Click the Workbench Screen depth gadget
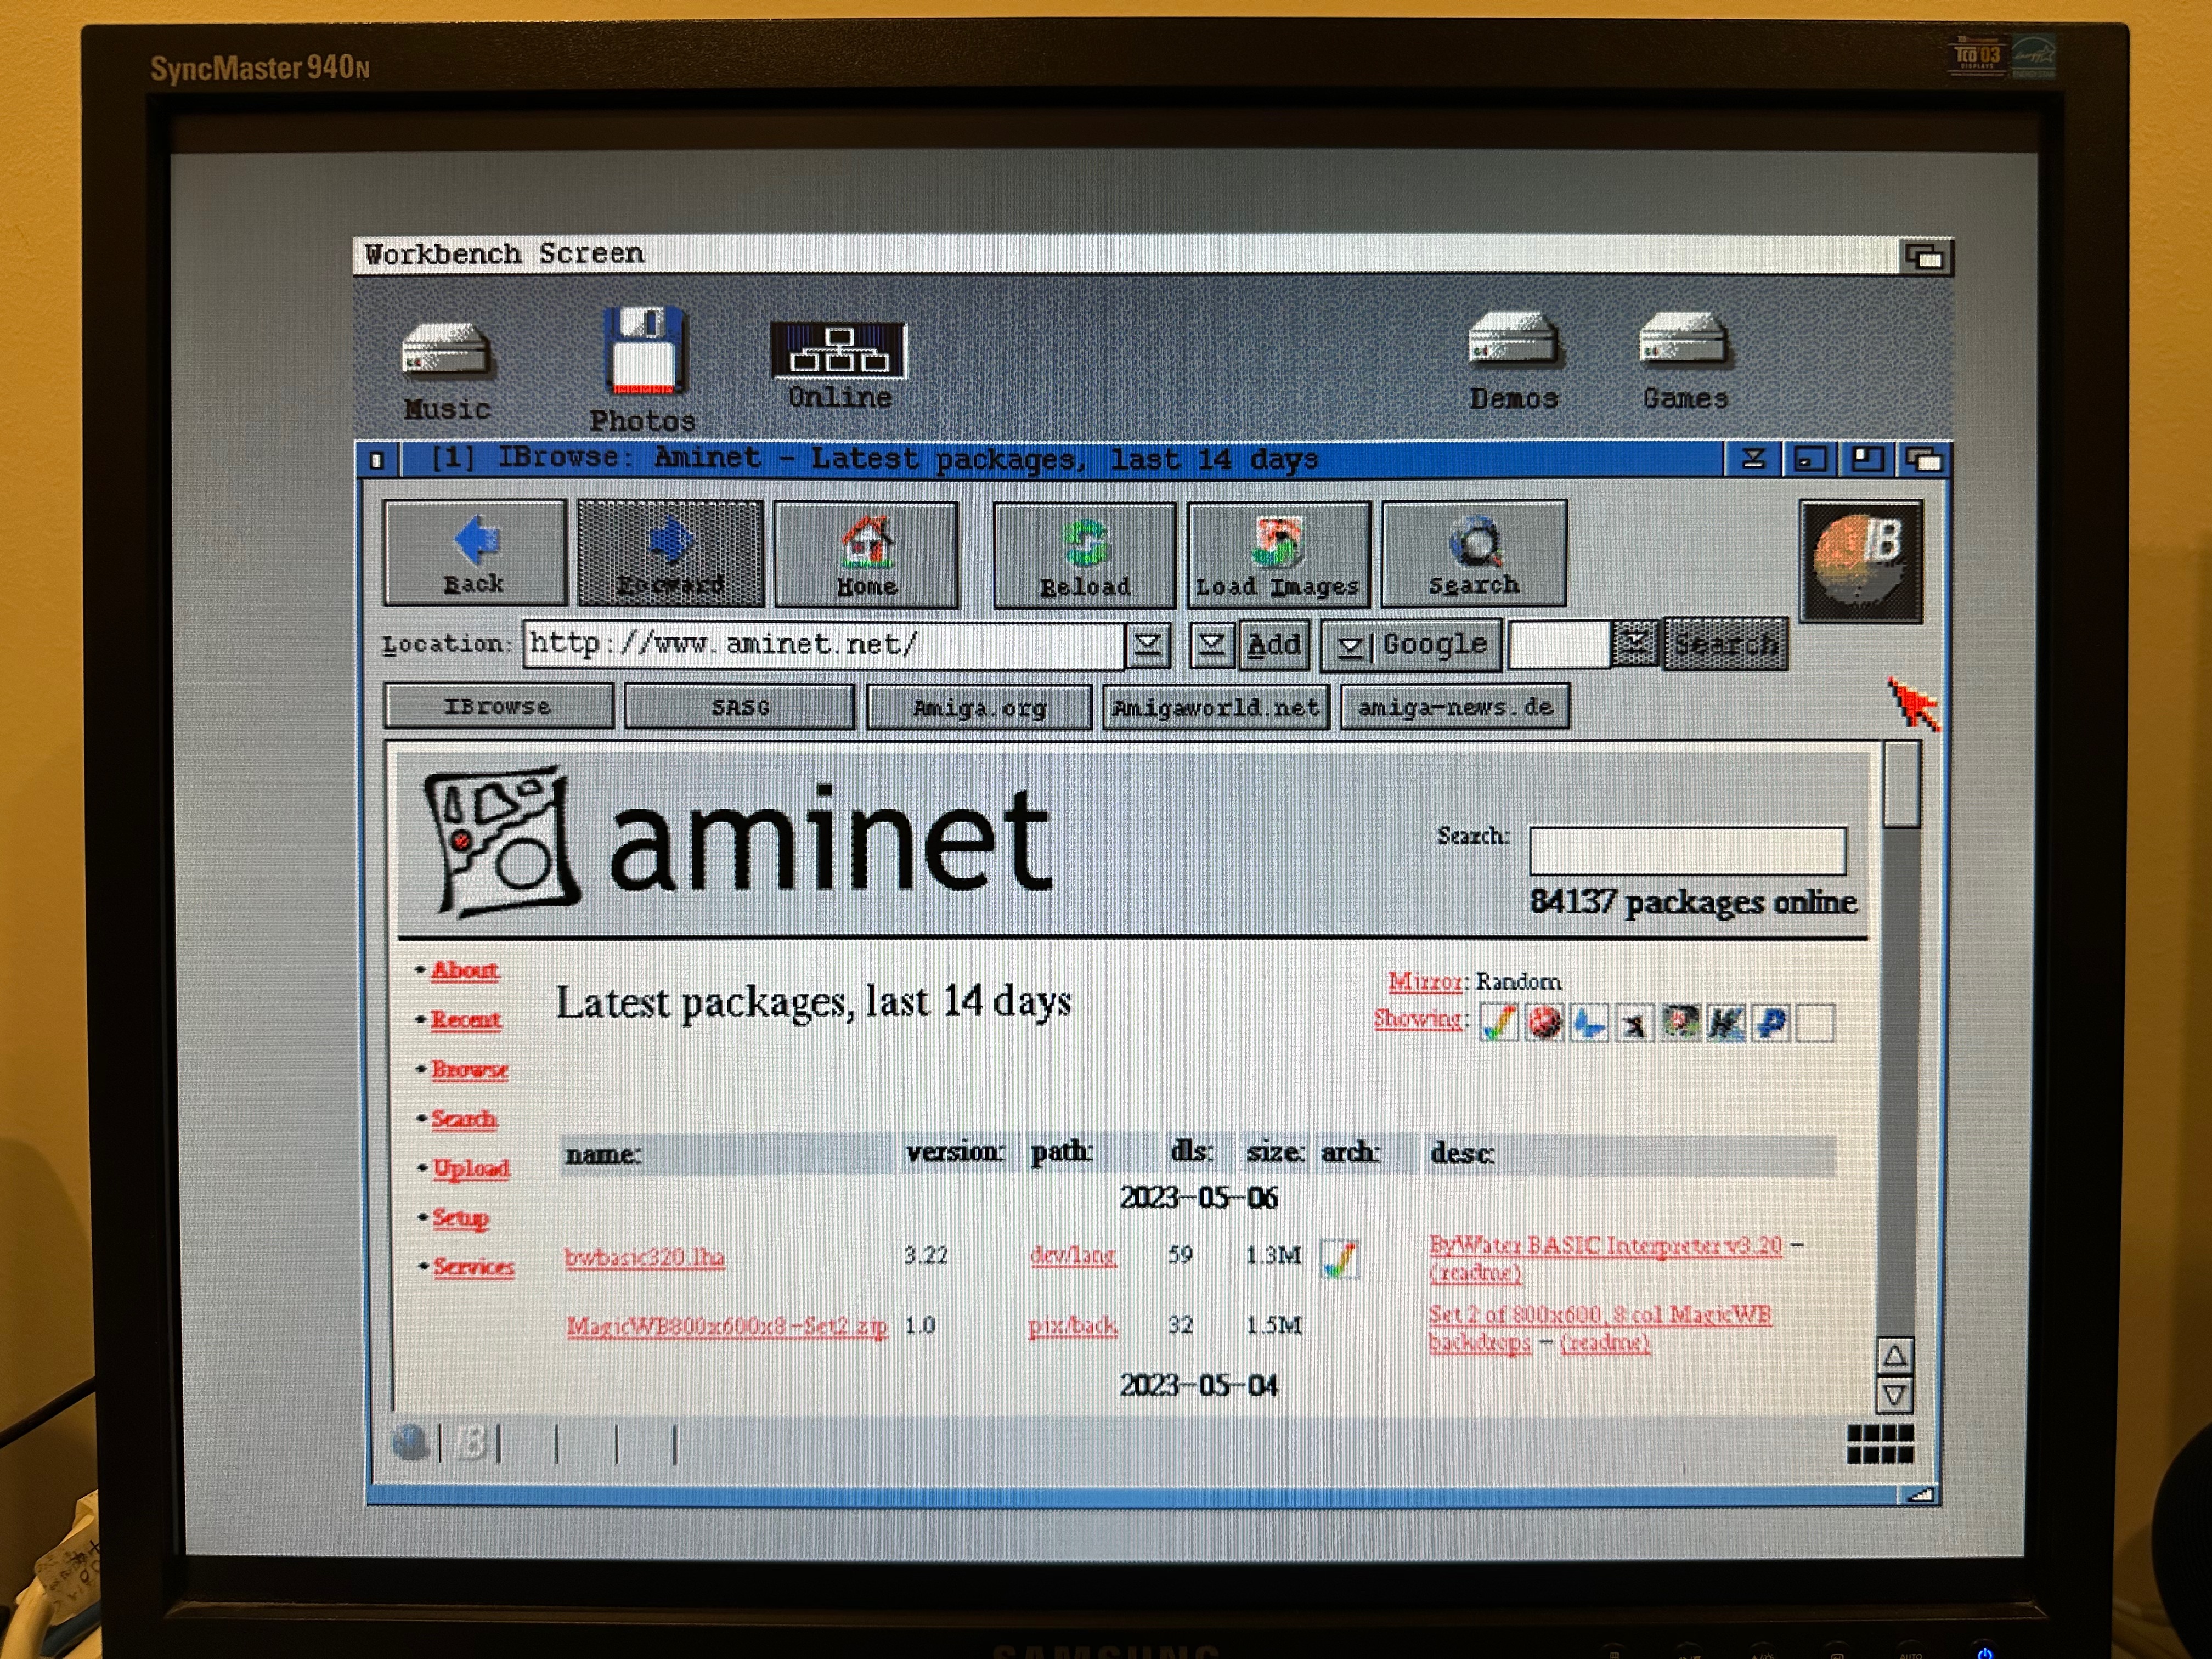2212x1659 pixels. (x=1925, y=258)
